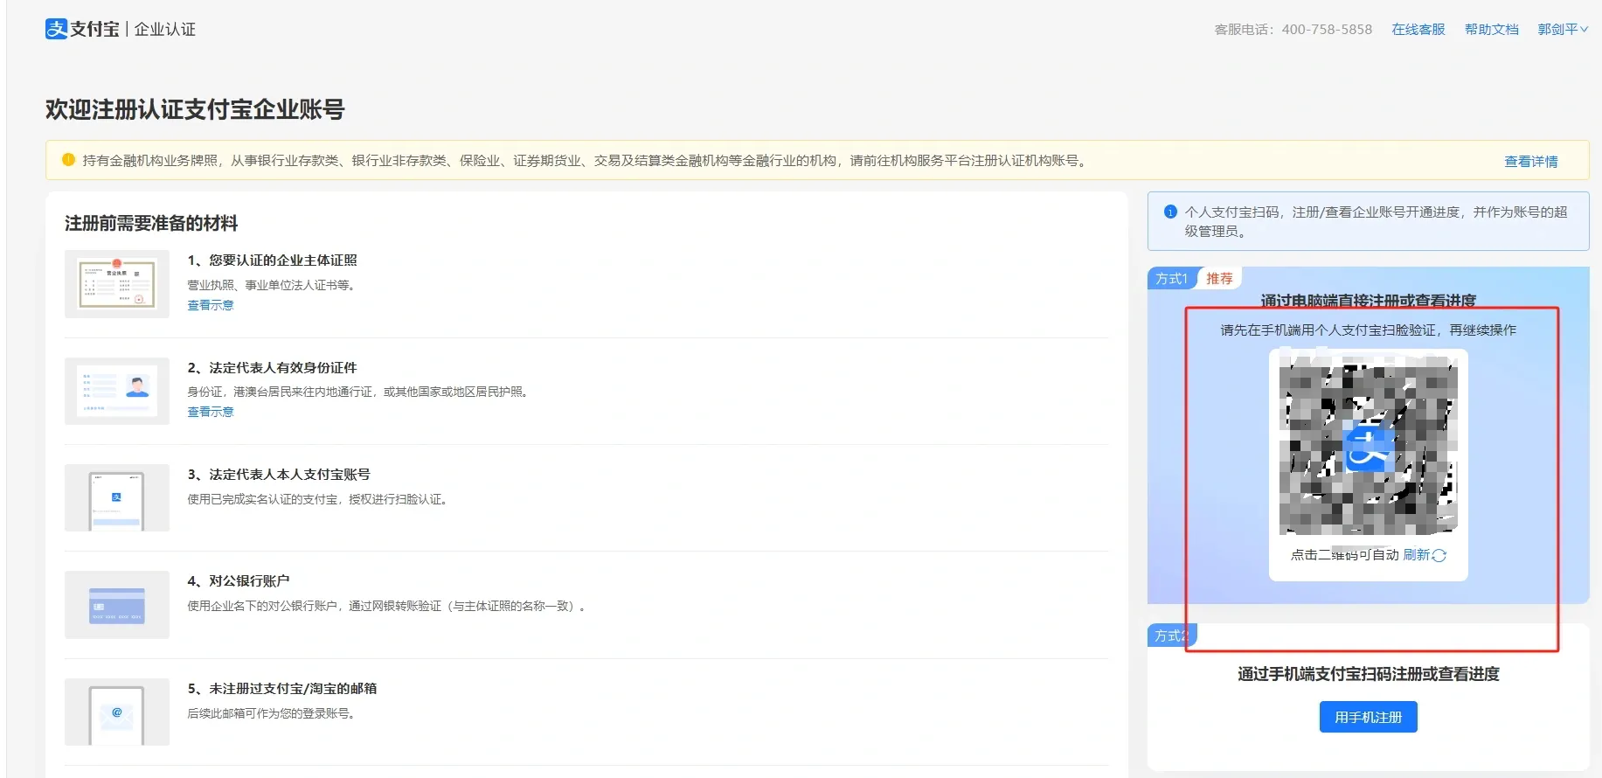Click 查看示意 under legal representative ID item
This screenshot has width=1602, height=778.
[211, 412]
